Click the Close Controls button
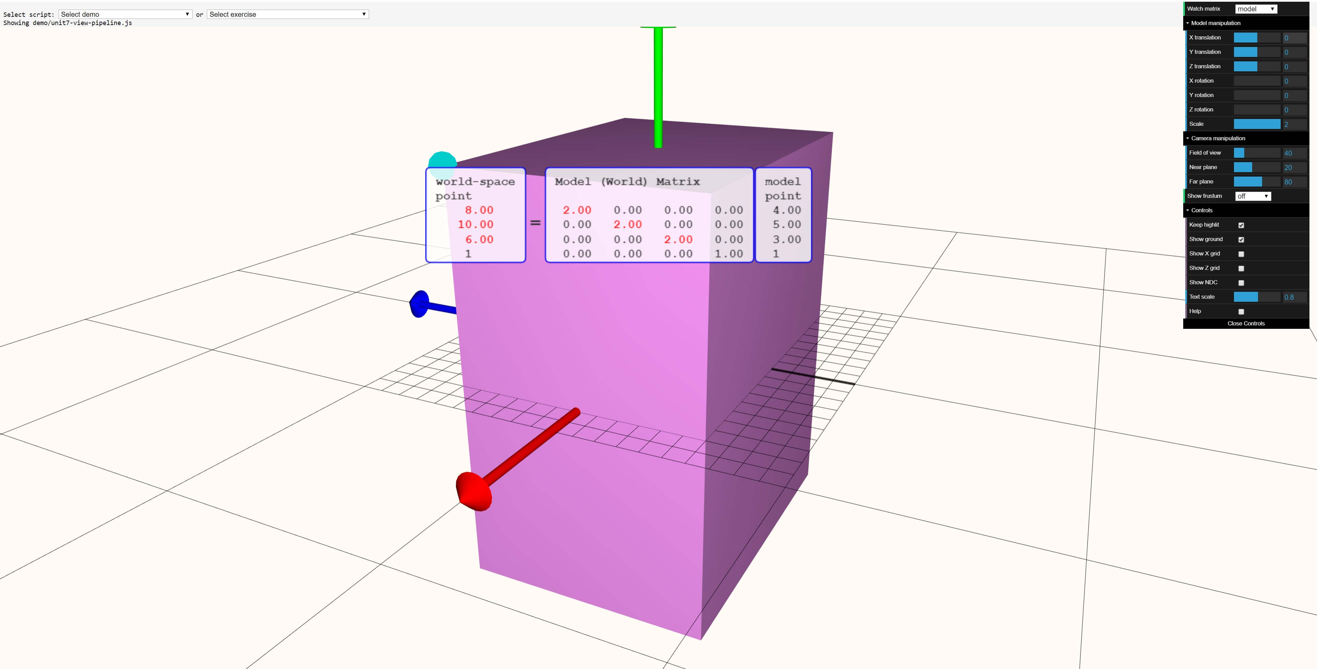The height and width of the screenshot is (669, 1317). (x=1246, y=323)
